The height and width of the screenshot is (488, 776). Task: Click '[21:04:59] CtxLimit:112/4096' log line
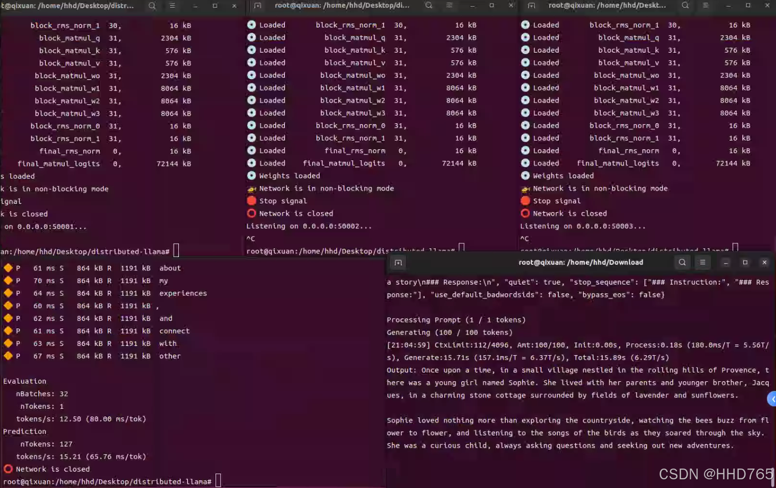click(578, 345)
